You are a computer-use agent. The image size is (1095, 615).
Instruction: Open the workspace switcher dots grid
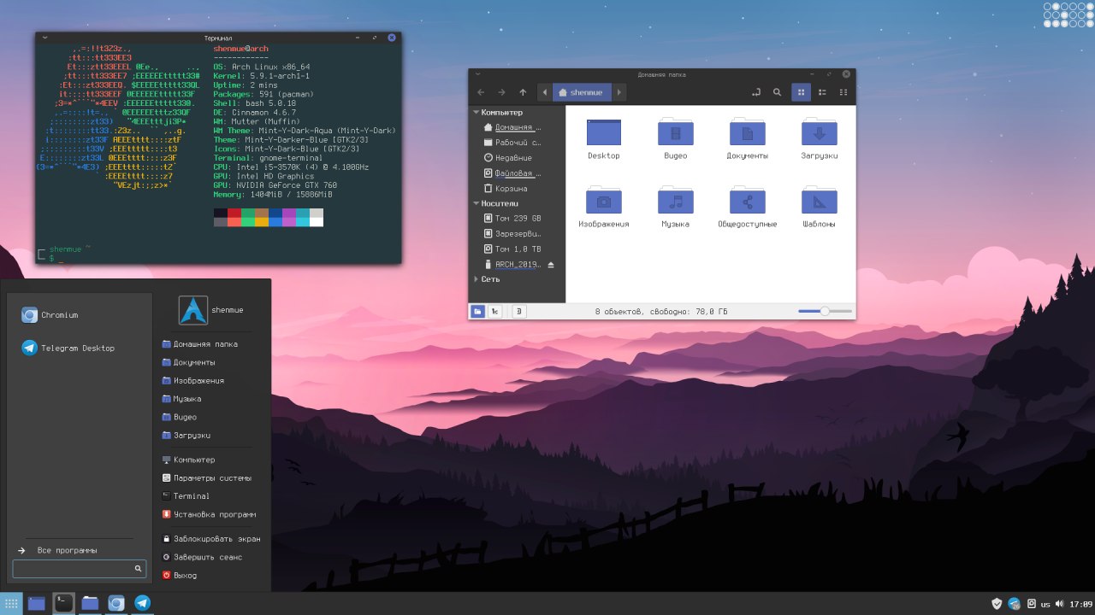click(1067, 16)
